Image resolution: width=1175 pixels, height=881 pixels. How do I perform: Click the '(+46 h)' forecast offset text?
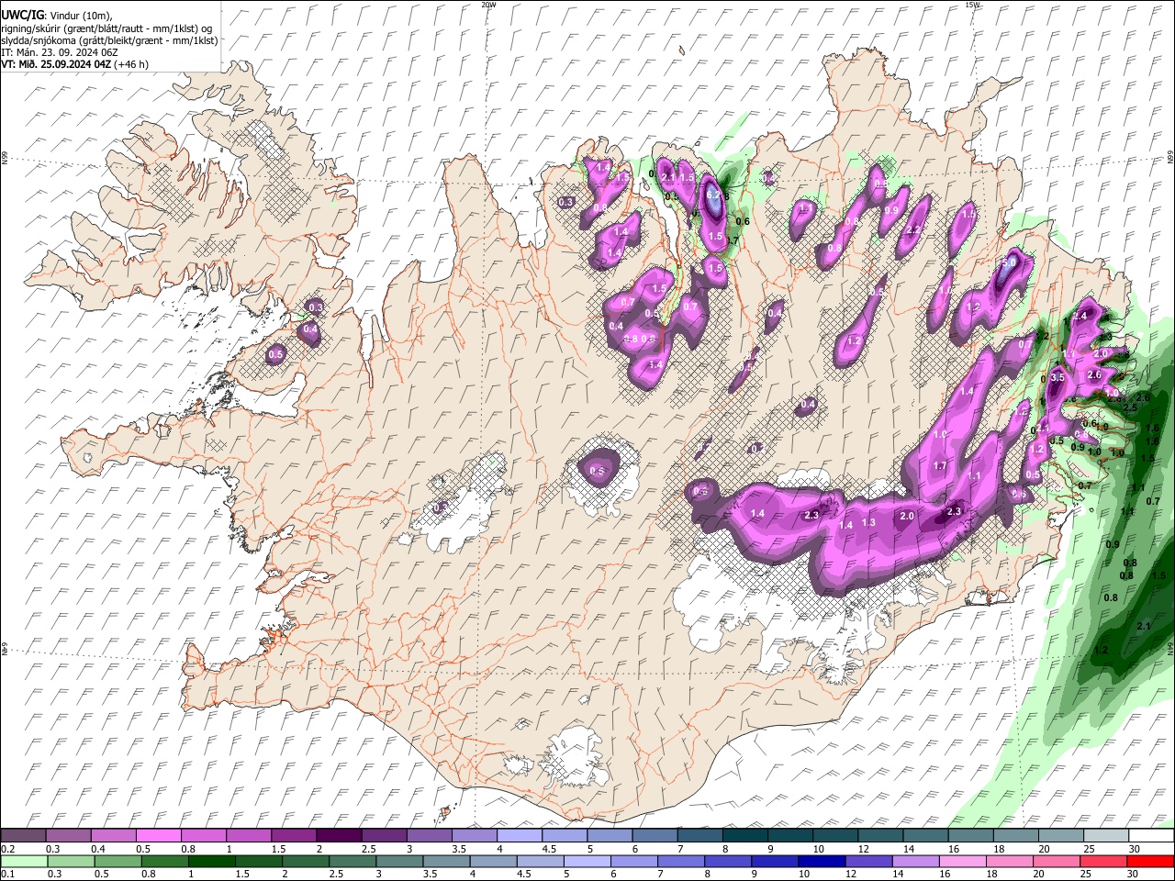pyautogui.click(x=132, y=64)
